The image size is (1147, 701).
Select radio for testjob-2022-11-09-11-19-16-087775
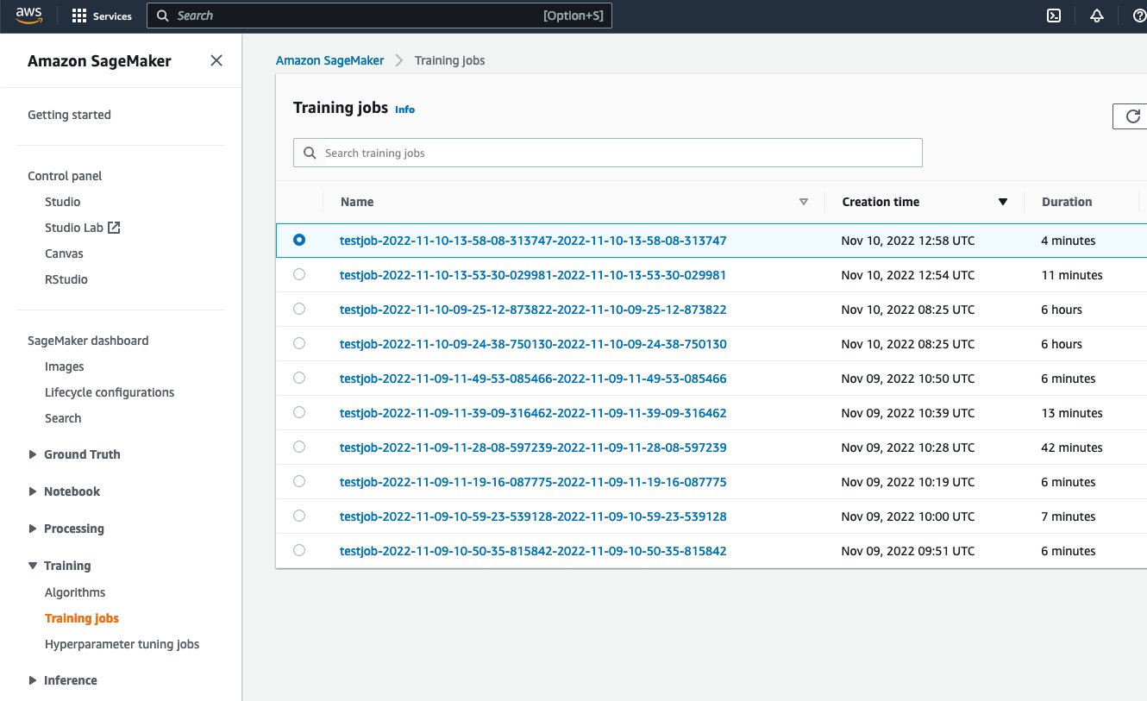pyautogui.click(x=299, y=482)
